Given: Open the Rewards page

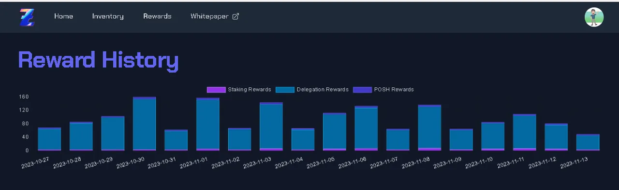Looking at the screenshot, I should click(157, 16).
